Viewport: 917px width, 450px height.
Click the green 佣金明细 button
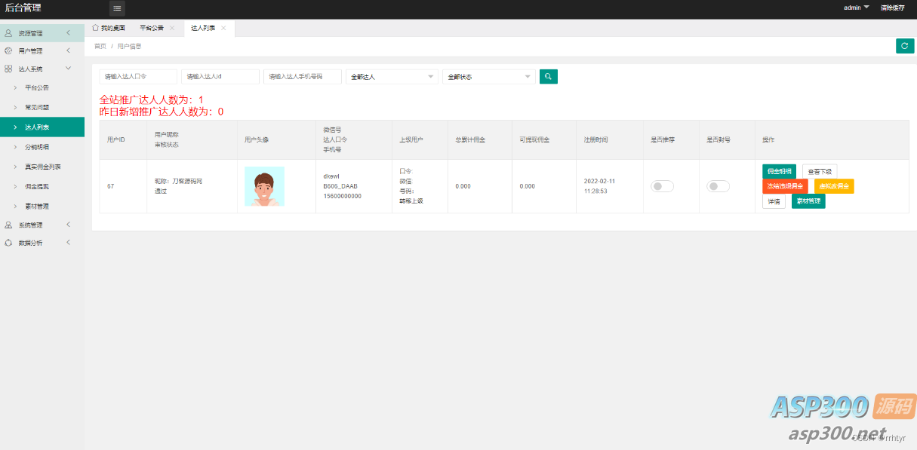pos(779,171)
